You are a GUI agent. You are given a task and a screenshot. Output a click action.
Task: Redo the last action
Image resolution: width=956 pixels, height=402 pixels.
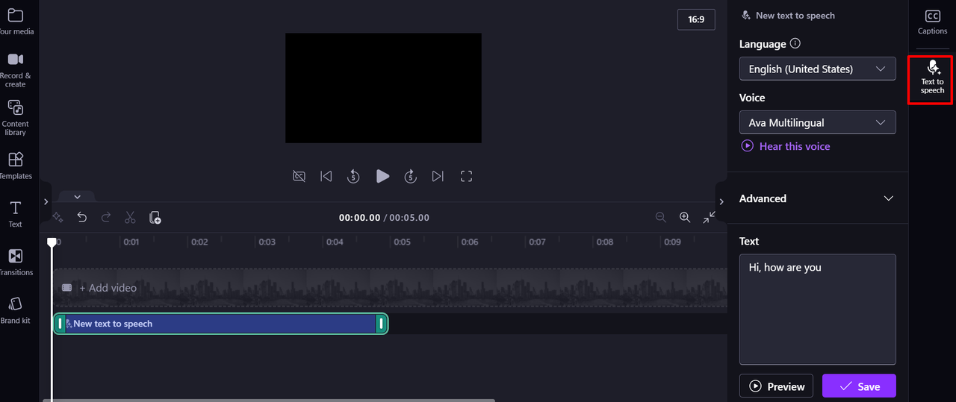[106, 217]
